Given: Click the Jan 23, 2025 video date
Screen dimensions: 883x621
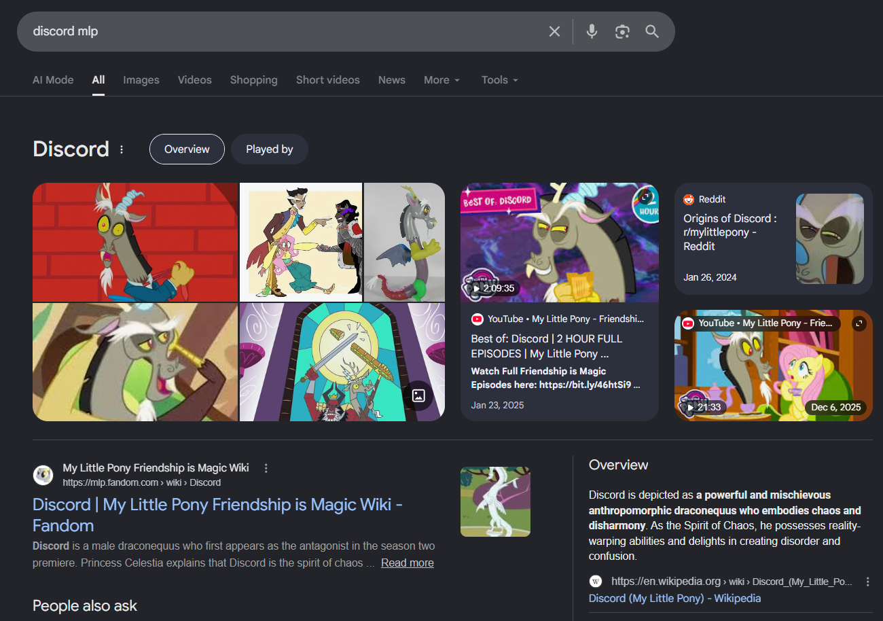Looking at the screenshot, I should tap(497, 405).
